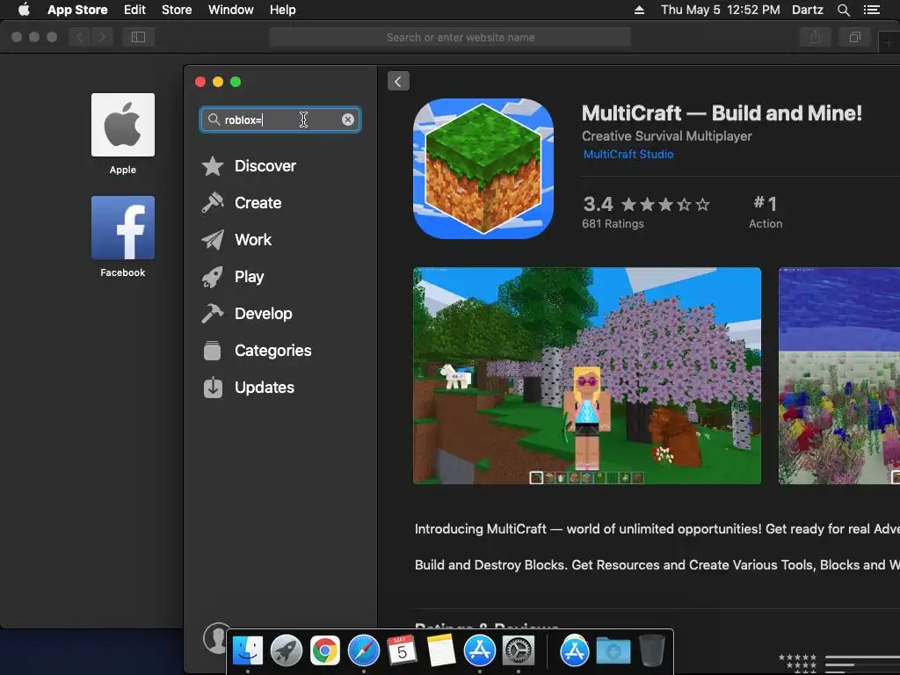Click the MultiCraft app icon

click(483, 168)
